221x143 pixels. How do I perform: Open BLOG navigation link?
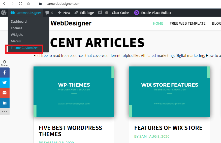pyautogui.click(x=216, y=23)
